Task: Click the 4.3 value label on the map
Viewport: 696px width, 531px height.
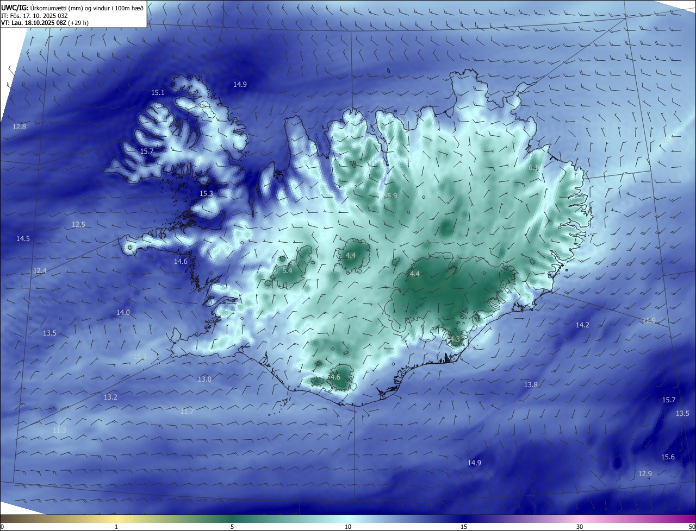Action: [455, 339]
